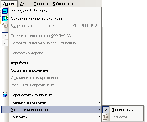147x122 pixels.
Task: Expand the Повернуть компонент submenu arrow
Action: coord(99,102)
